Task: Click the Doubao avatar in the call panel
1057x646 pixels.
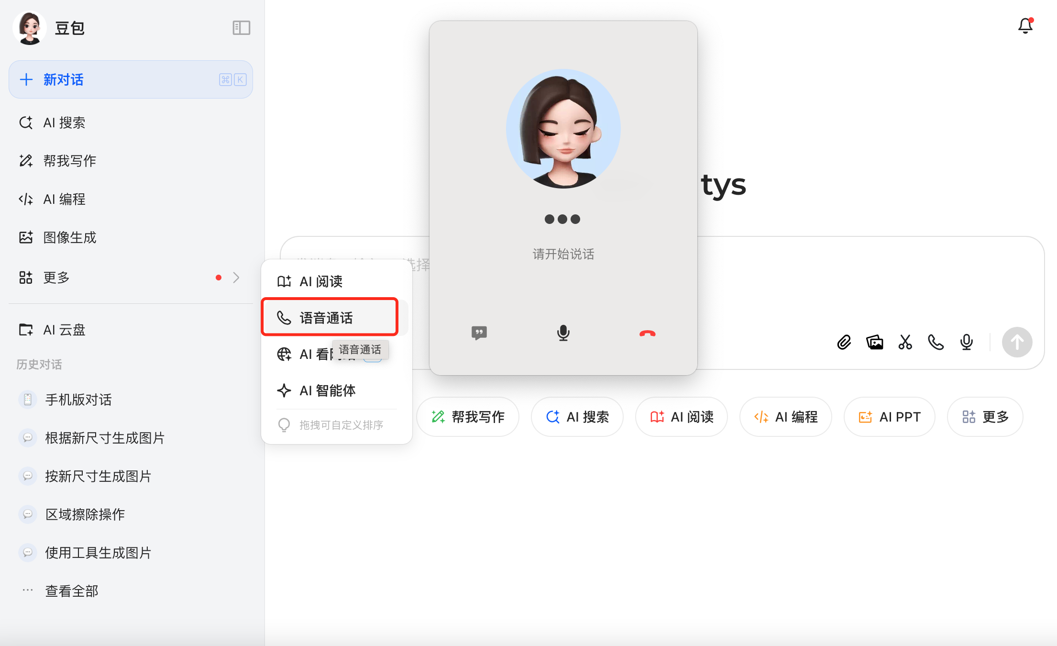Action: tap(563, 129)
